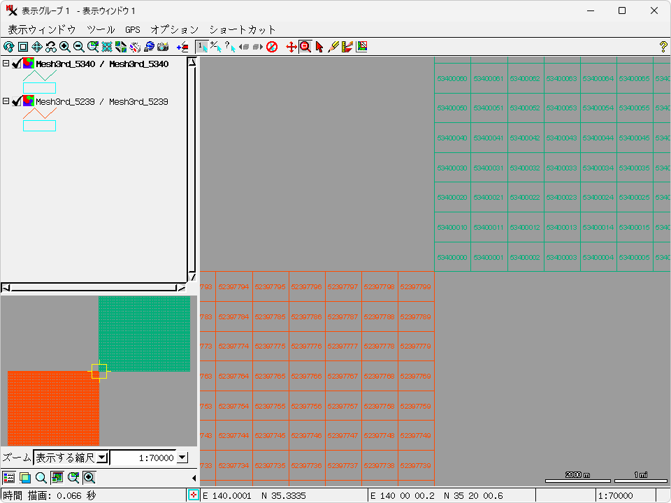Image resolution: width=671 pixels, height=503 pixels.
Task: Uncheck the Mesh3rd_5340 layer visibility checkbox
Action: coord(17,64)
